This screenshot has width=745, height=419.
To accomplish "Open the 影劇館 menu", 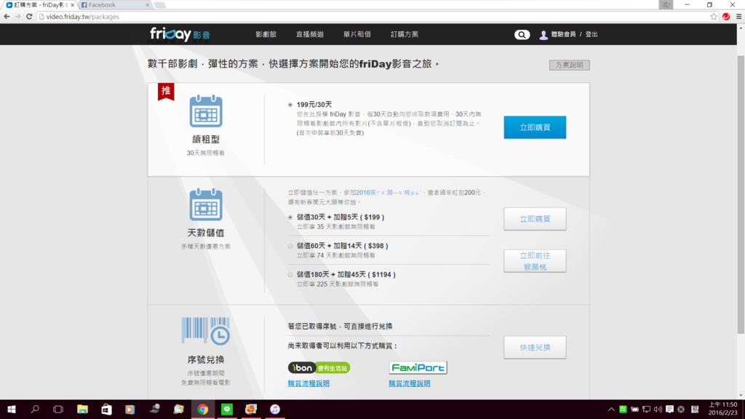I will pyautogui.click(x=266, y=34).
